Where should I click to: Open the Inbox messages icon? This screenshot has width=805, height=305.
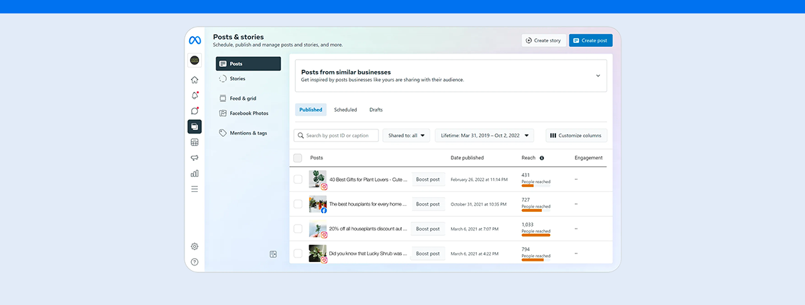[x=195, y=111]
